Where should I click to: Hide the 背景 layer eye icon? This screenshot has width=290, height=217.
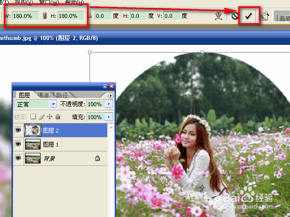coord(18,158)
